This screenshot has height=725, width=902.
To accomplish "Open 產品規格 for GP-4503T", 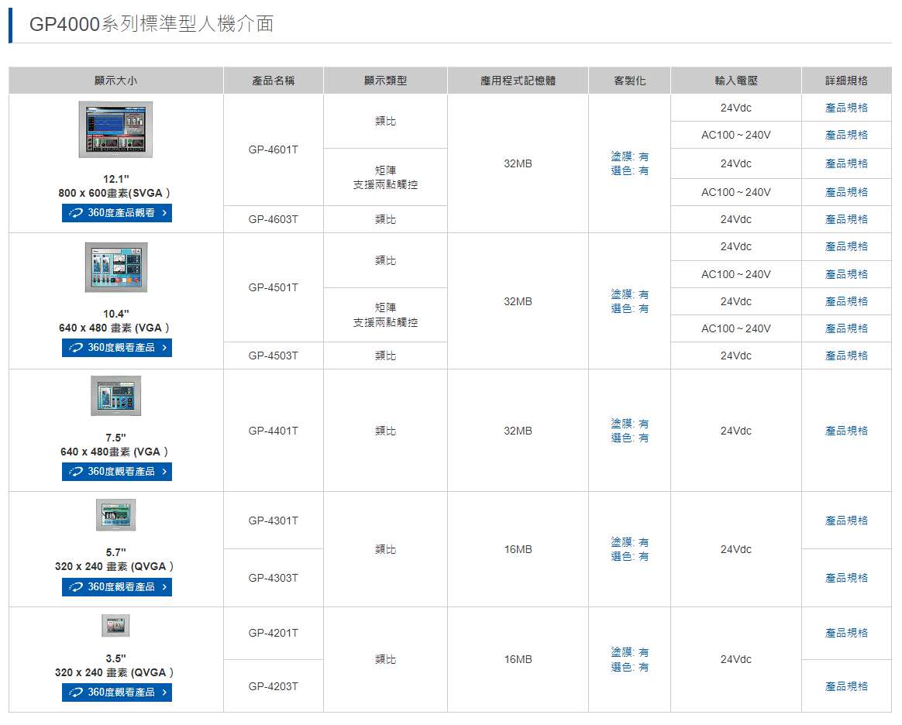I will (846, 356).
